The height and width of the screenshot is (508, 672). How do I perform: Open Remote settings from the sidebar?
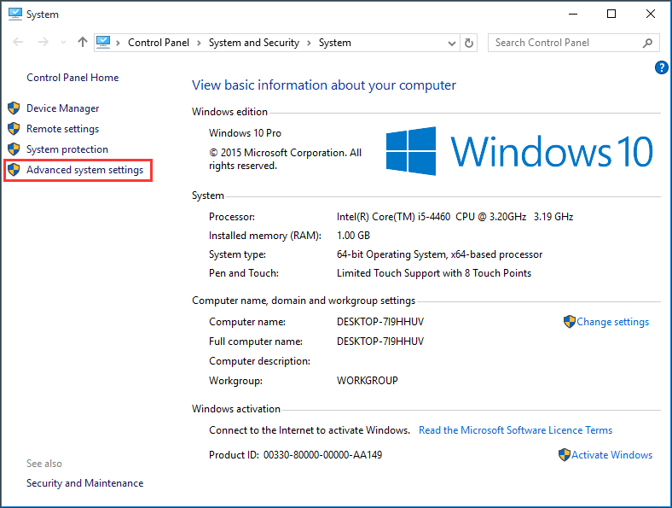click(62, 129)
